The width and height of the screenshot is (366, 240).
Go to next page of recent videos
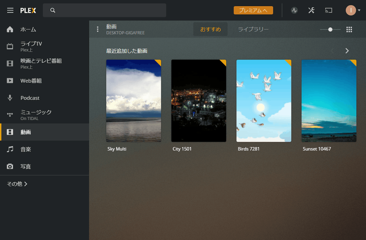click(347, 51)
